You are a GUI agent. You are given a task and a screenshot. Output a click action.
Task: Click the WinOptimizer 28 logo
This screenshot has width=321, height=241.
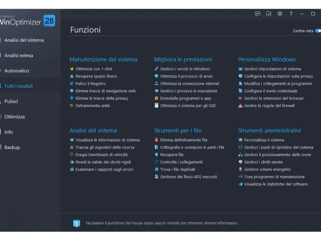[28, 21]
